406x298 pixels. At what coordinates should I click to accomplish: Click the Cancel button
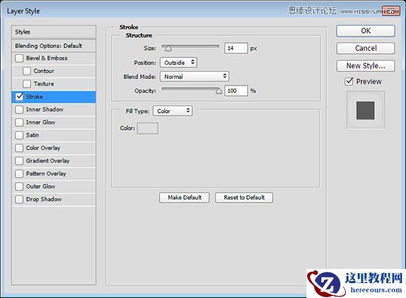coord(365,49)
